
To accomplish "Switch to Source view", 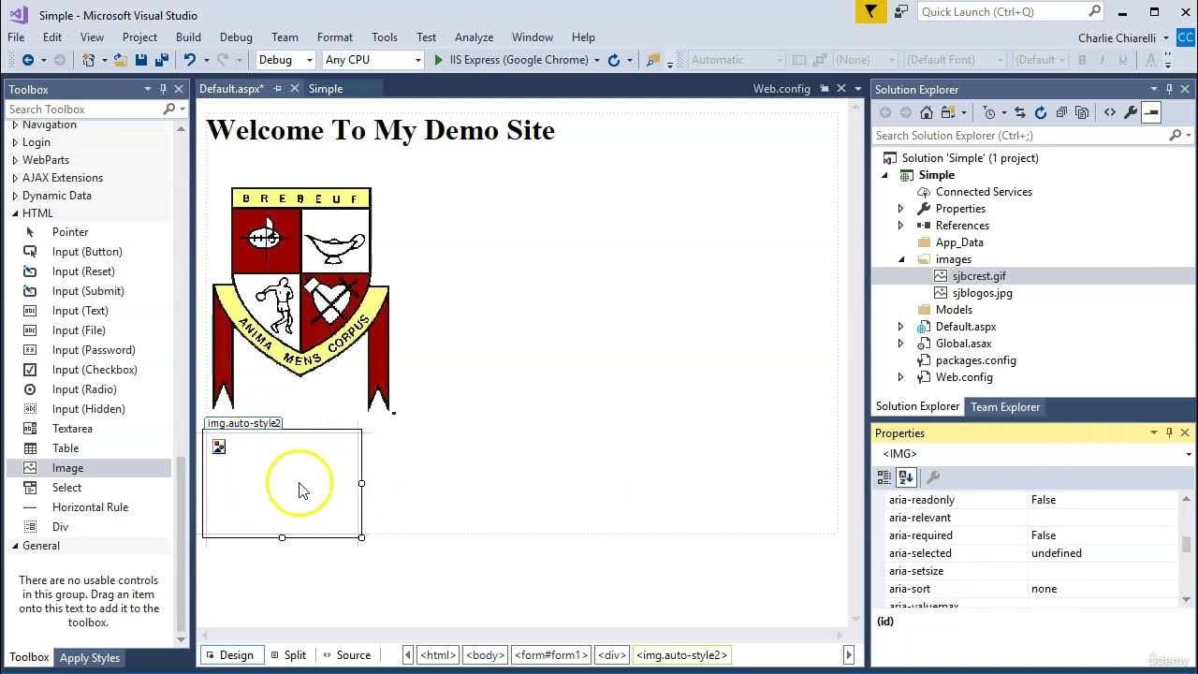I will tap(347, 655).
